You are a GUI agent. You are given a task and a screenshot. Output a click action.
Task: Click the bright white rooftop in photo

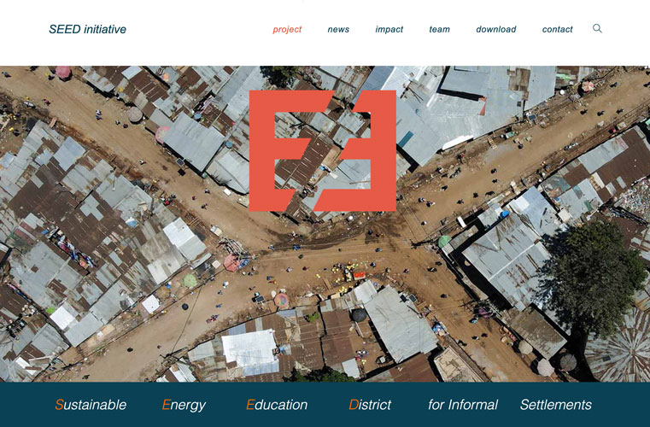click(249, 349)
